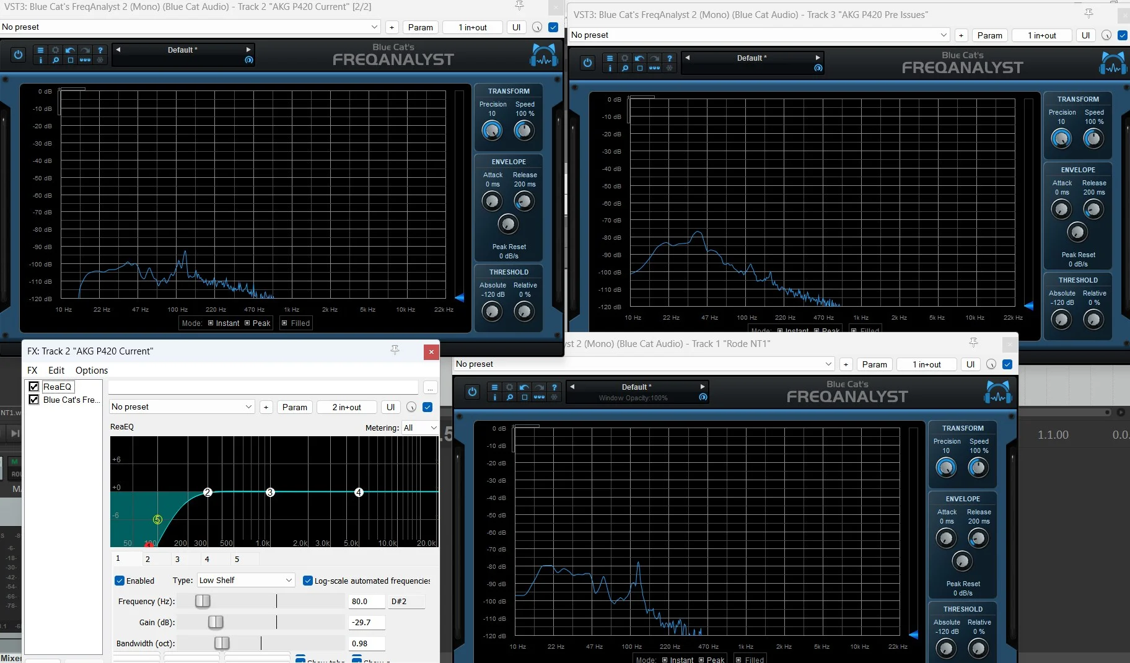Click the next preset arrow in the AKG P420 Pre Issues analyzer

coord(818,58)
